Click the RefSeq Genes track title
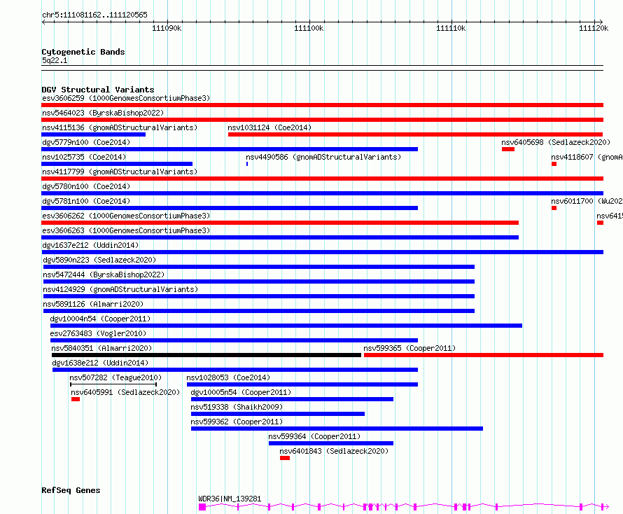 [x=71, y=490]
